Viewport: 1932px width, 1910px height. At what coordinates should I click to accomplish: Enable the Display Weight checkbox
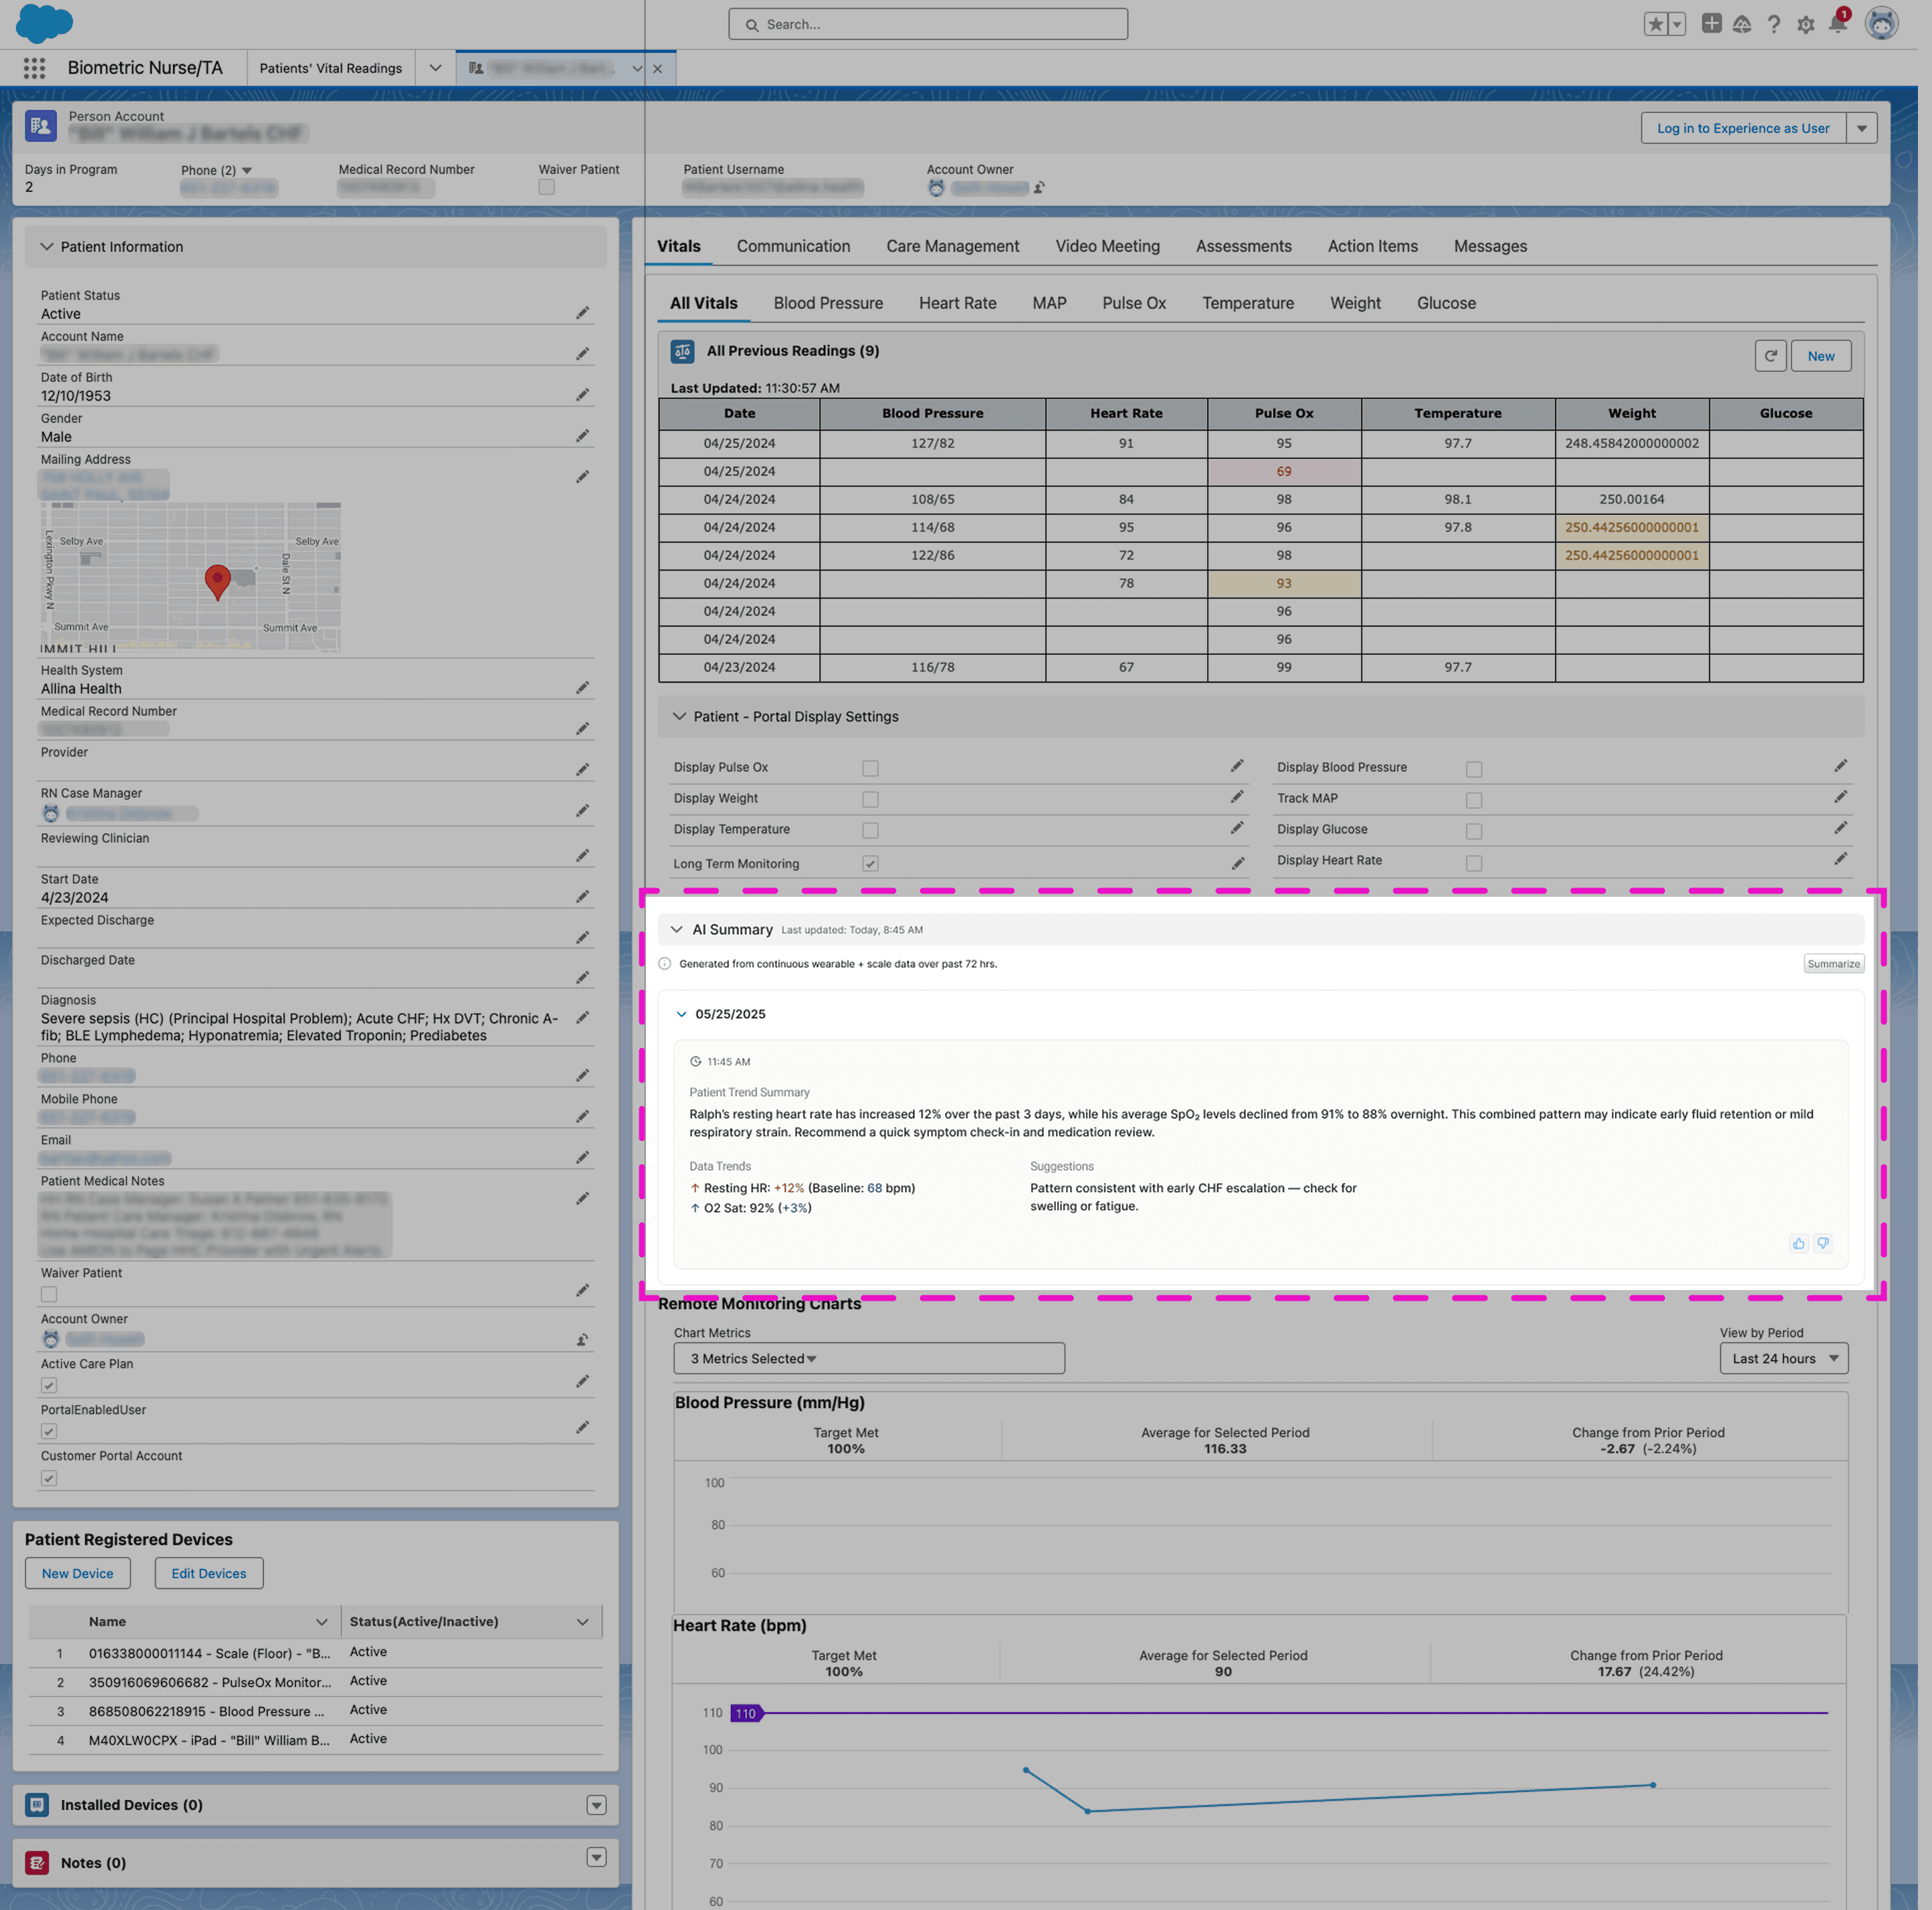[870, 799]
